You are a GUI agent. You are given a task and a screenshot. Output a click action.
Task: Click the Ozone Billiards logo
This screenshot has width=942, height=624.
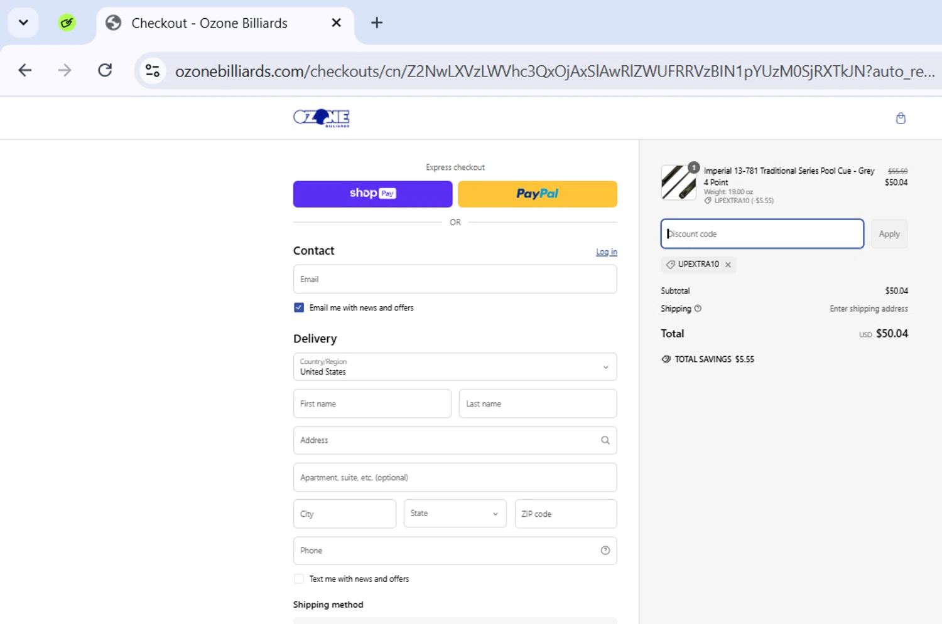tap(322, 118)
